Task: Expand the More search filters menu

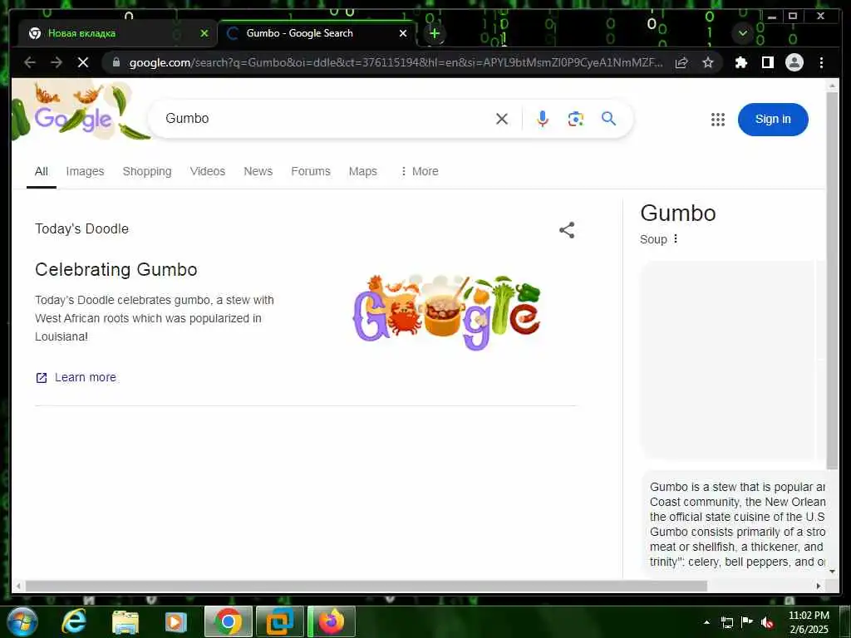Action: pyautogui.click(x=419, y=171)
